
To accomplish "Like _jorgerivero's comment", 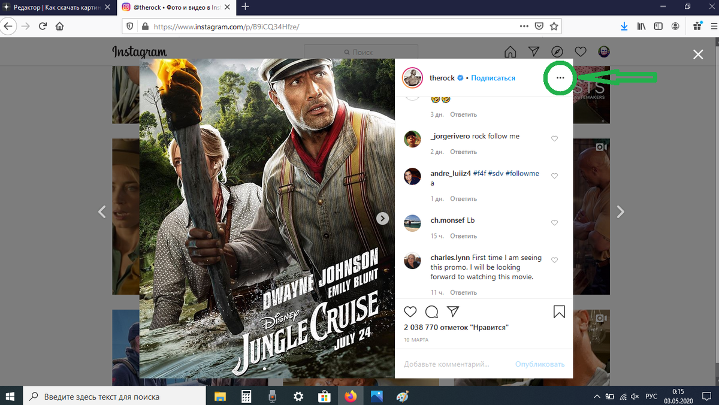I will pos(554,138).
